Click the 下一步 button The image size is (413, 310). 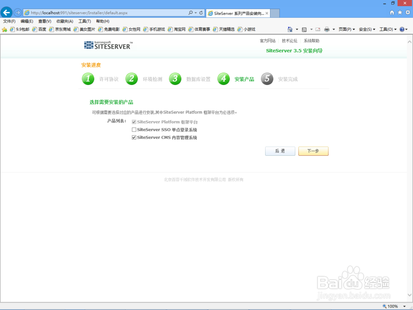(x=313, y=151)
